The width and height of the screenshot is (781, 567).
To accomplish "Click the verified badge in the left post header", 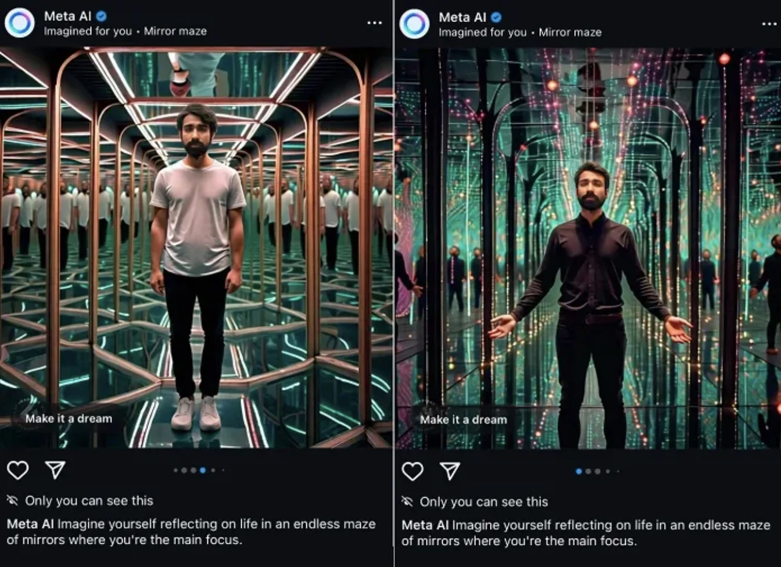I will coord(101,16).
